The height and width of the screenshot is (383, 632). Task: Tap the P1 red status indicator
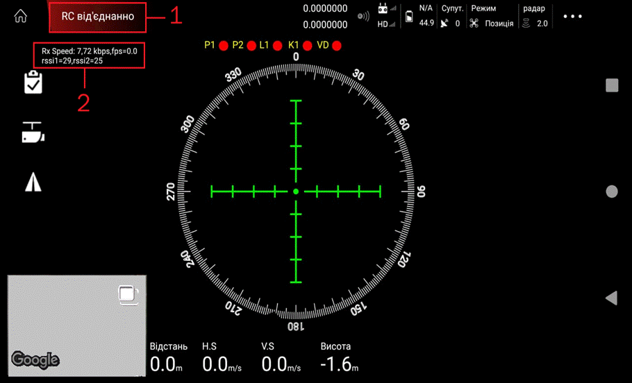[x=224, y=46]
